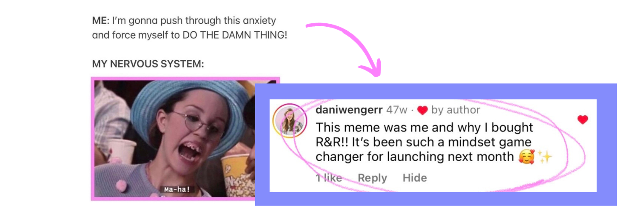Screen dimensions: 638x212
Task: Open the daniwengerr username link
Action: point(349,110)
